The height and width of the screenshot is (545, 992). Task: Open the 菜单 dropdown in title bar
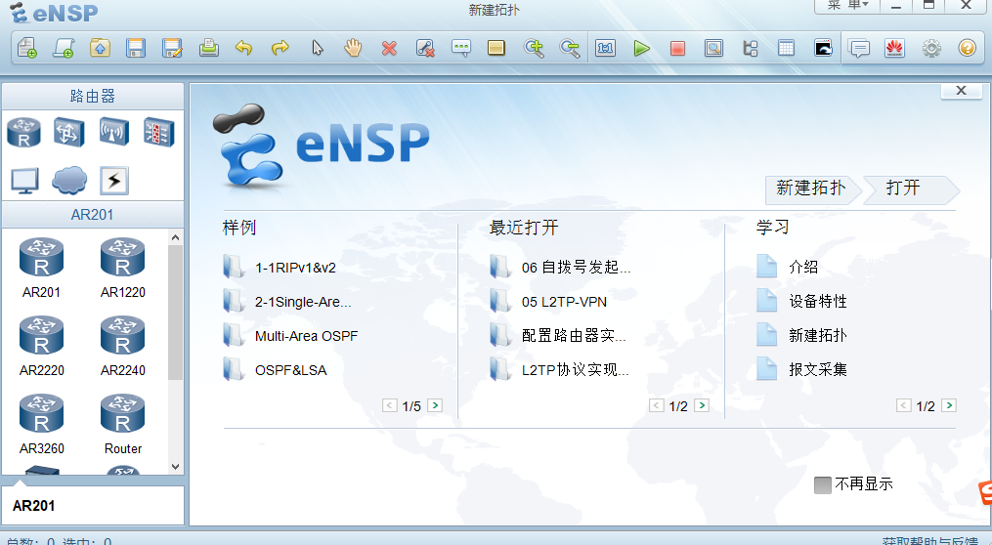pos(848,5)
